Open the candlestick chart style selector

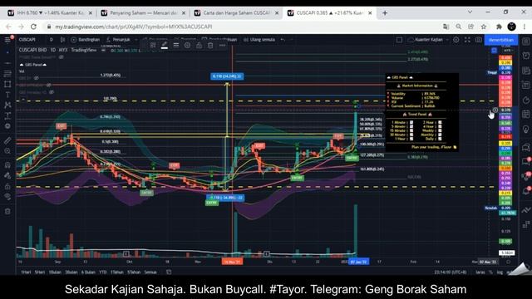[x=62, y=40]
